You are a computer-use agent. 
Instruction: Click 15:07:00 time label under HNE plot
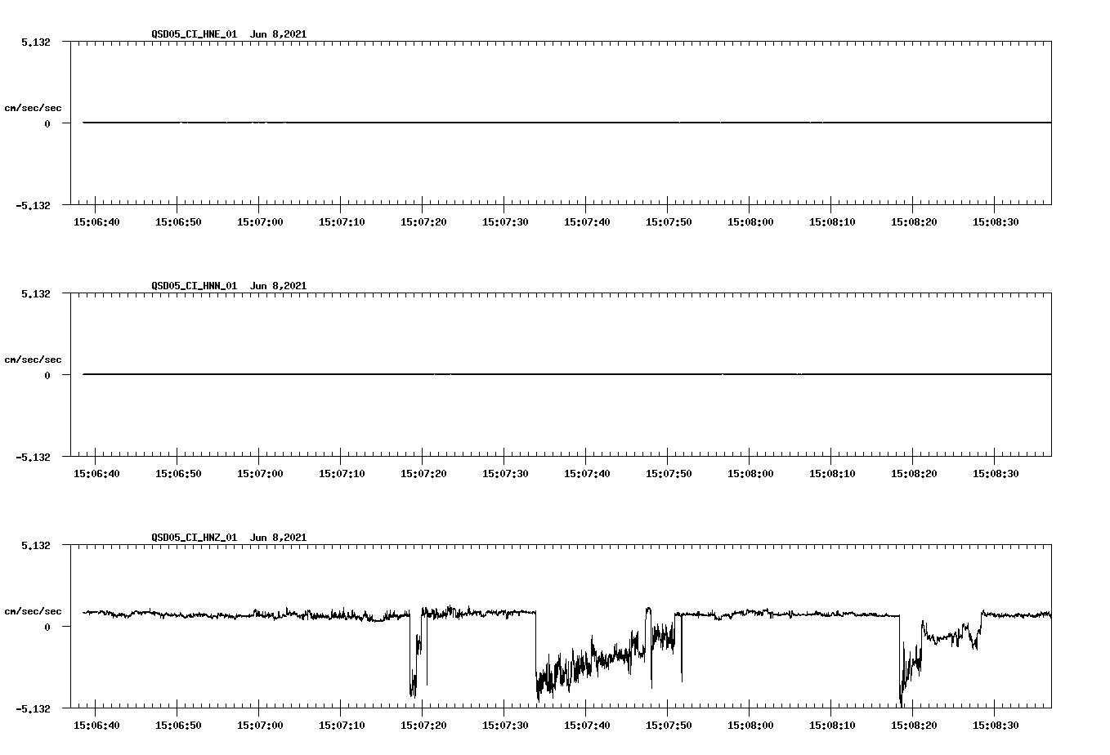coord(260,222)
